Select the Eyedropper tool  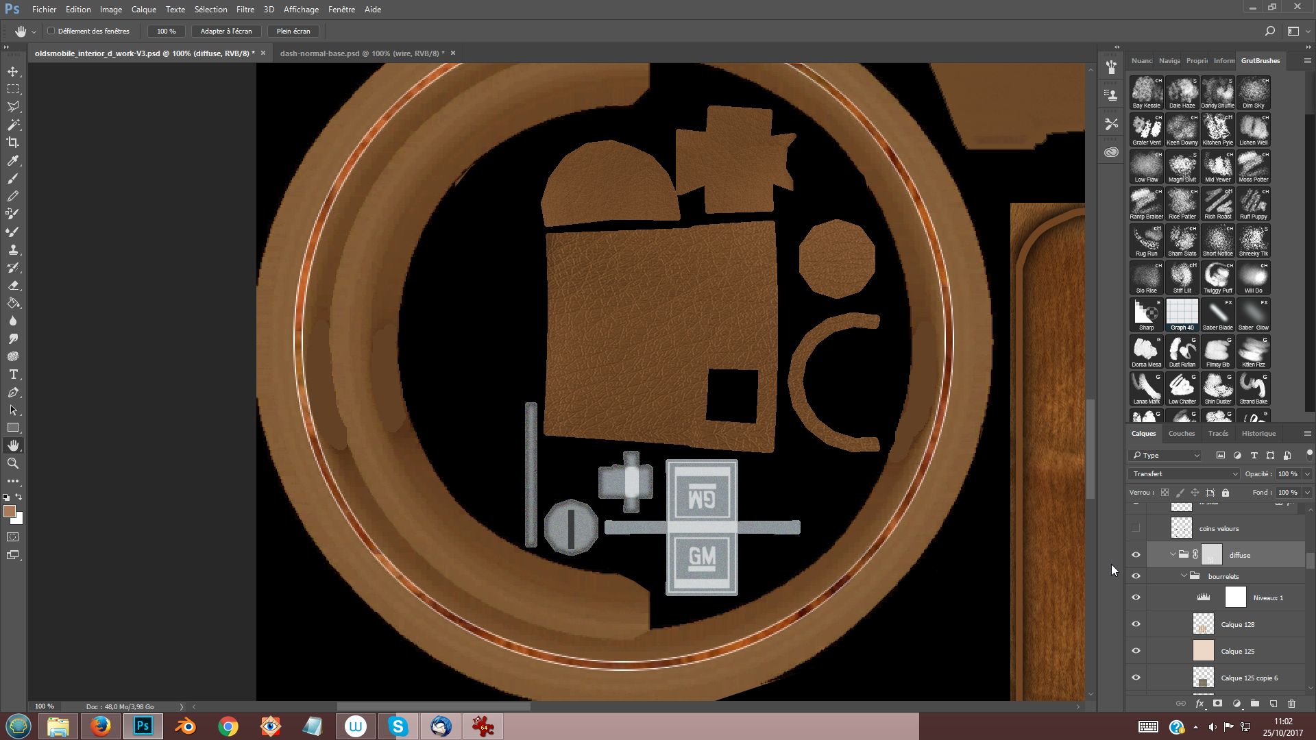pyautogui.click(x=13, y=160)
